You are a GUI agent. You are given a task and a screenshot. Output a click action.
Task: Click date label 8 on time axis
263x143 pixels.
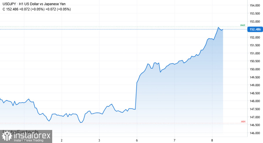point(212,140)
